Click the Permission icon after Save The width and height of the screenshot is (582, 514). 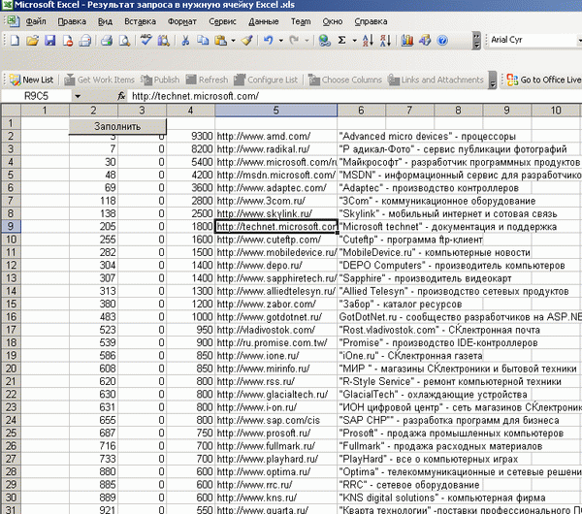pyautogui.click(x=68, y=40)
